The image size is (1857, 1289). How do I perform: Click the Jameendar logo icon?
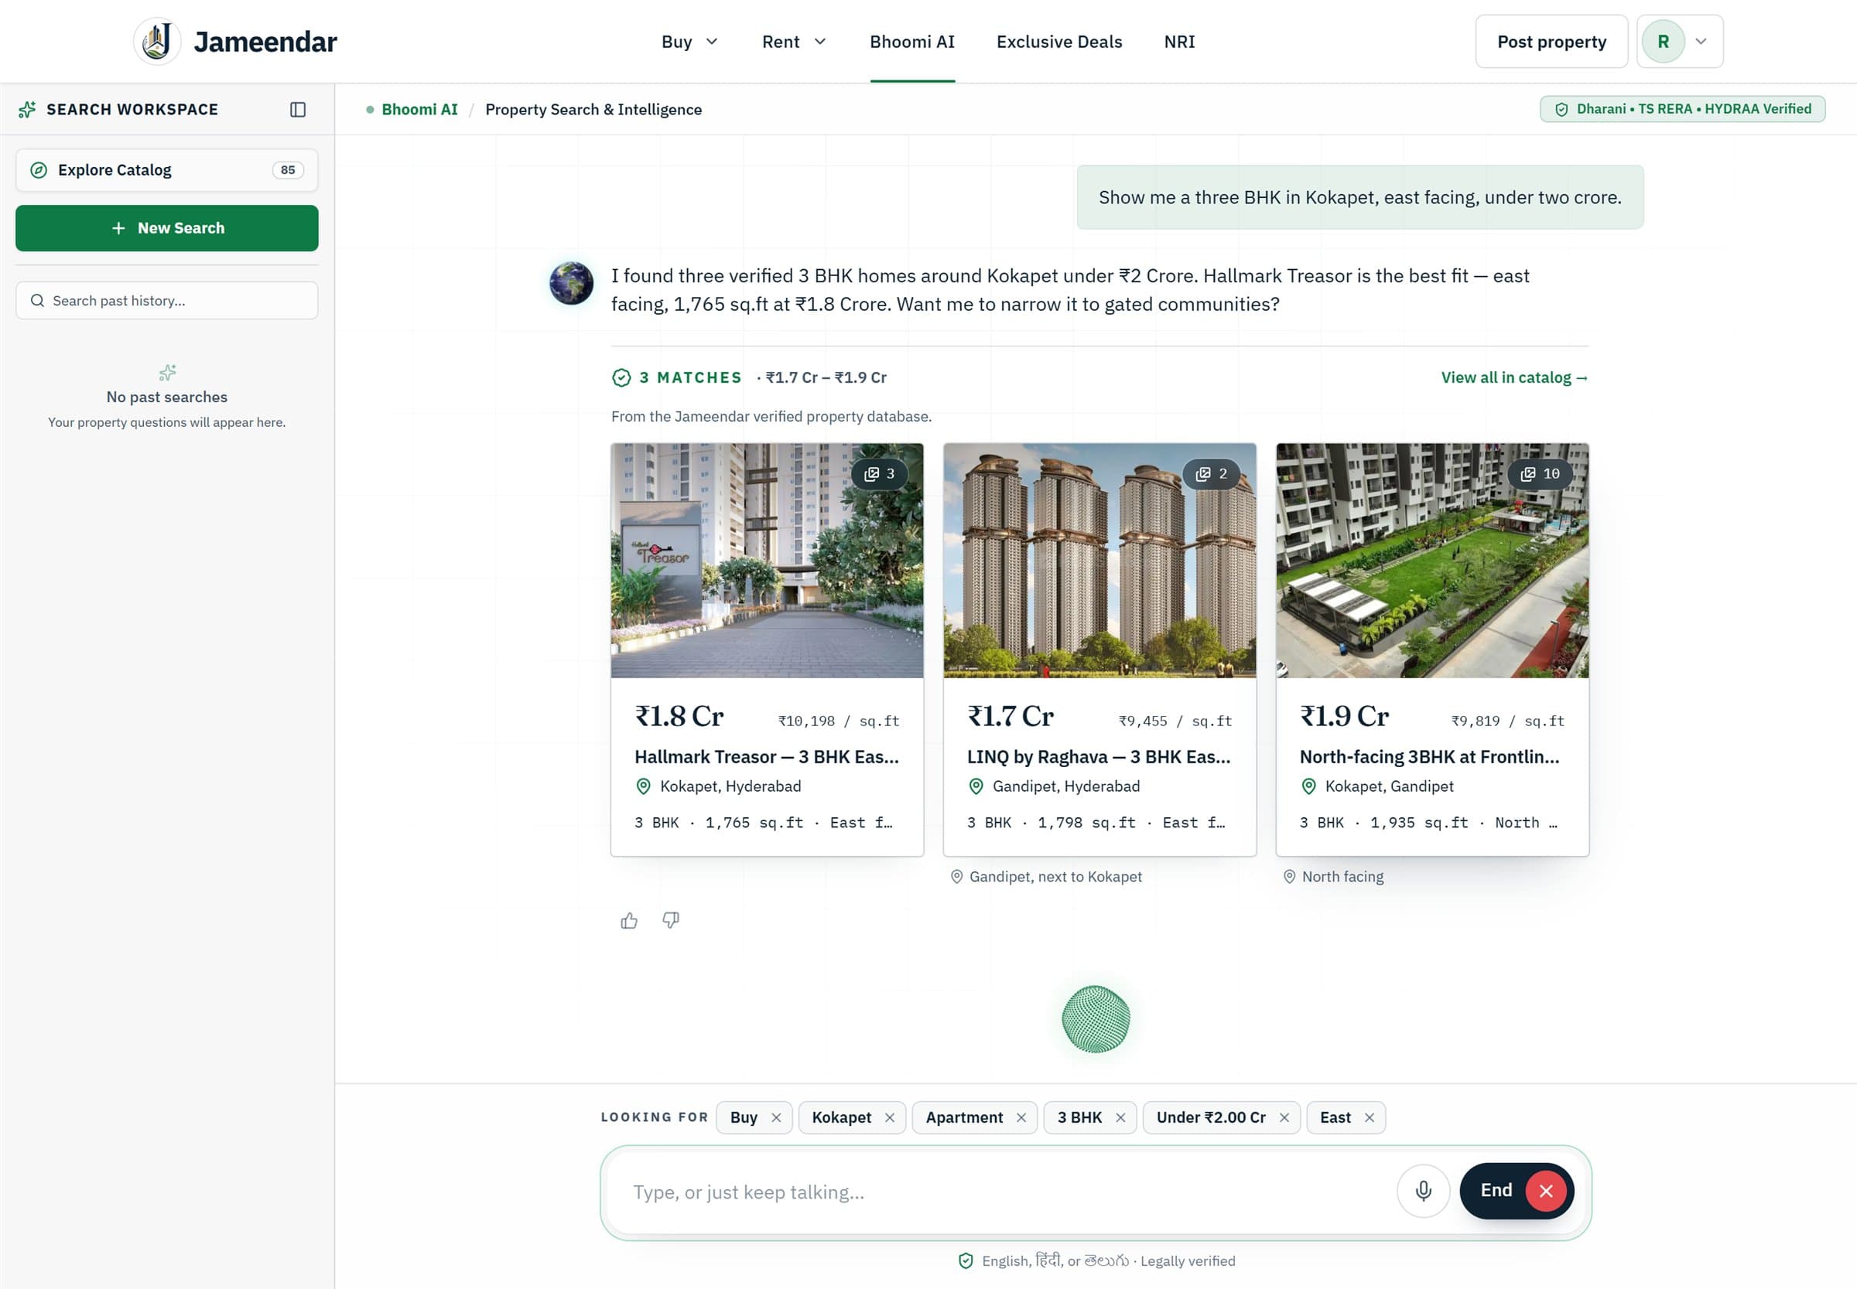[x=157, y=41]
